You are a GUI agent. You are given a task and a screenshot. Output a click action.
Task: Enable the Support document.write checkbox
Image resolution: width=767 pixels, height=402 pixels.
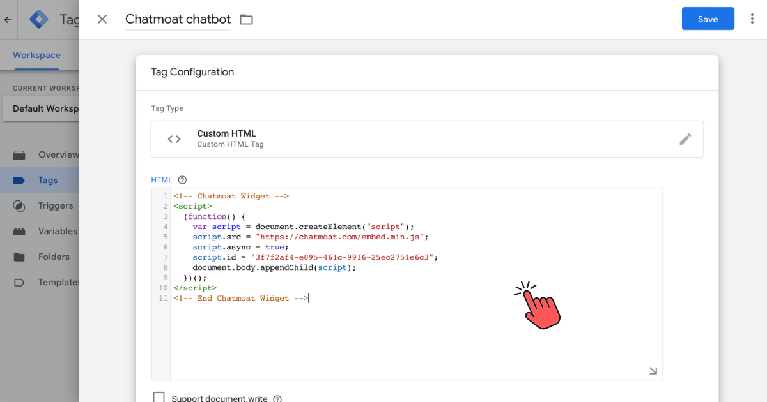pyautogui.click(x=159, y=398)
